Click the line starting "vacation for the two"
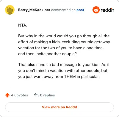 click(x=60, y=48)
